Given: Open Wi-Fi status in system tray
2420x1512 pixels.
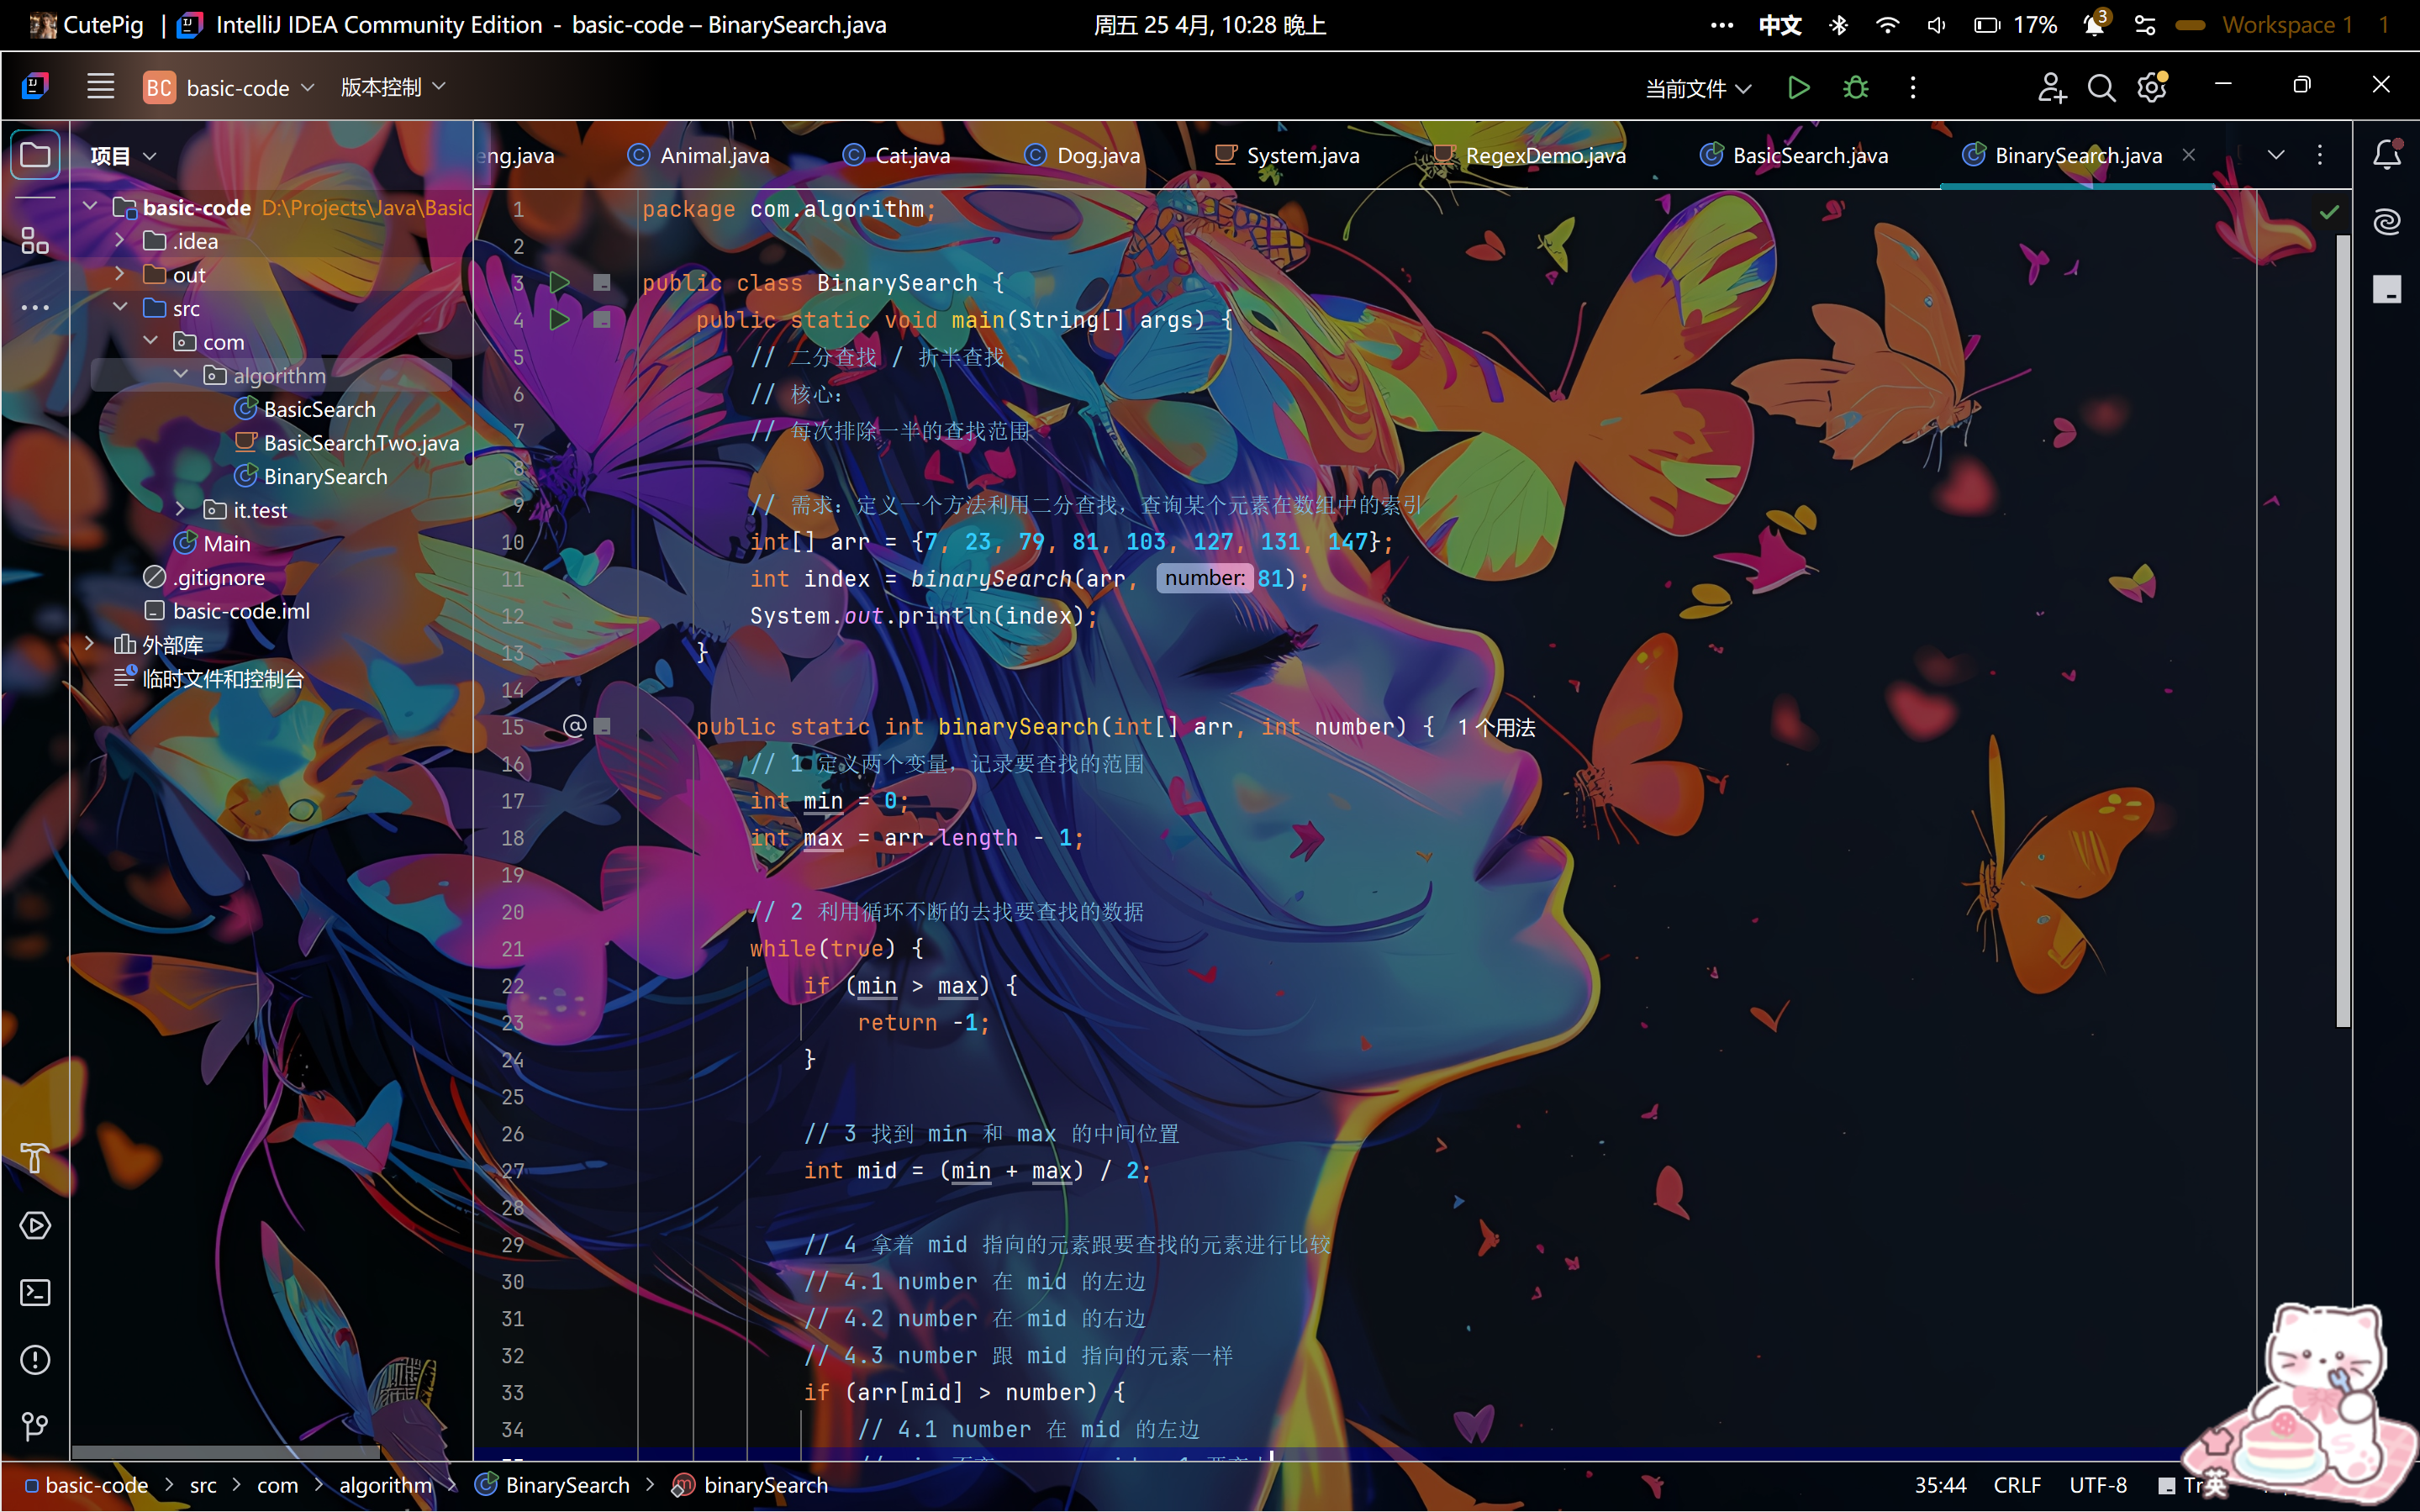Looking at the screenshot, I should click(x=1887, y=25).
